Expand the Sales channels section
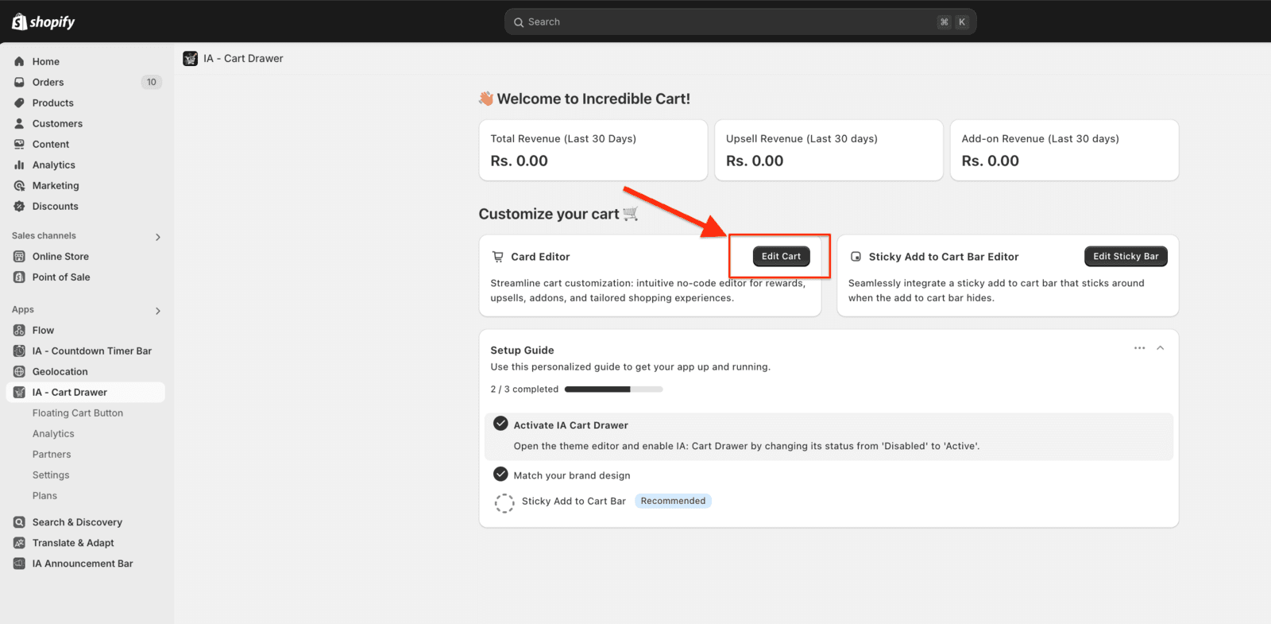This screenshot has height=624, width=1271. (x=158, y=237)
